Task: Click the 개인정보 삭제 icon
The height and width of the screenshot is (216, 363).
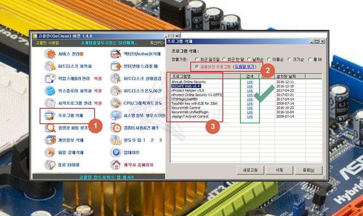Action: click(x=50, y=140)
